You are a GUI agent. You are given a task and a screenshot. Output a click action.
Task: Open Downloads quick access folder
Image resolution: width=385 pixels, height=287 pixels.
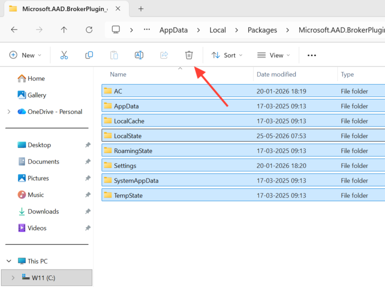tap(39, 211)
